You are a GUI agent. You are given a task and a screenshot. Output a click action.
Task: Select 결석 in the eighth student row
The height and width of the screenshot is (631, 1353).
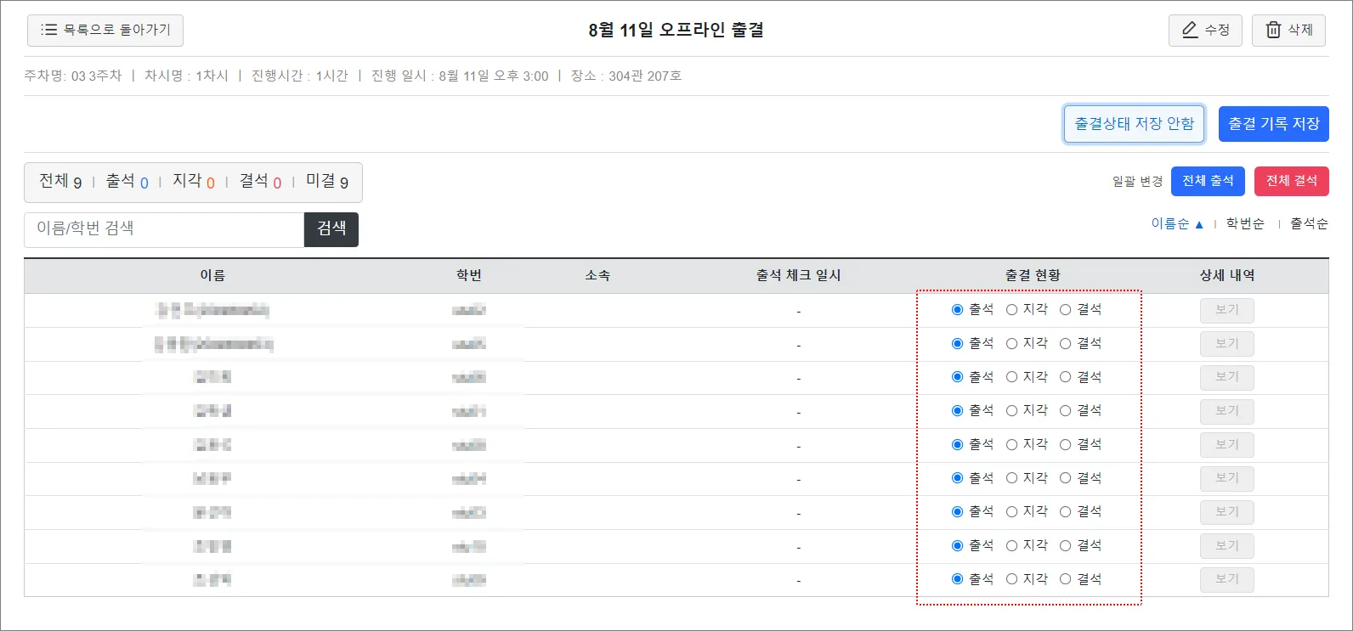tap(1065, 546)
